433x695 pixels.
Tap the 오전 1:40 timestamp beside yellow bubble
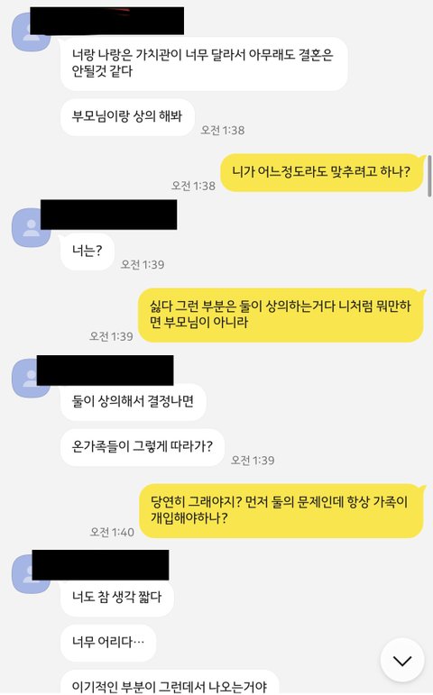coord(112,532)
